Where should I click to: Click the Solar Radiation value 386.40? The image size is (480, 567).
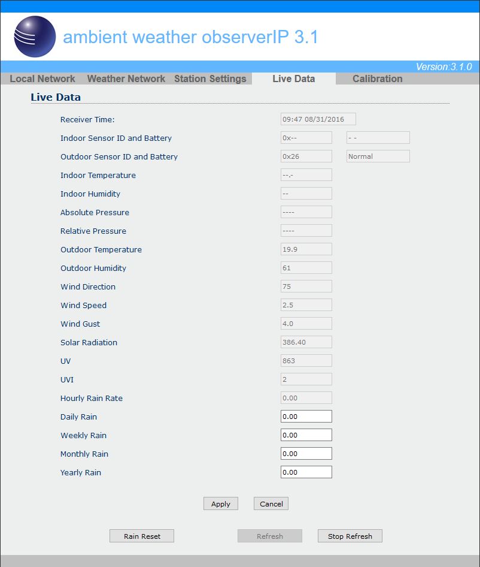[306, 342]
